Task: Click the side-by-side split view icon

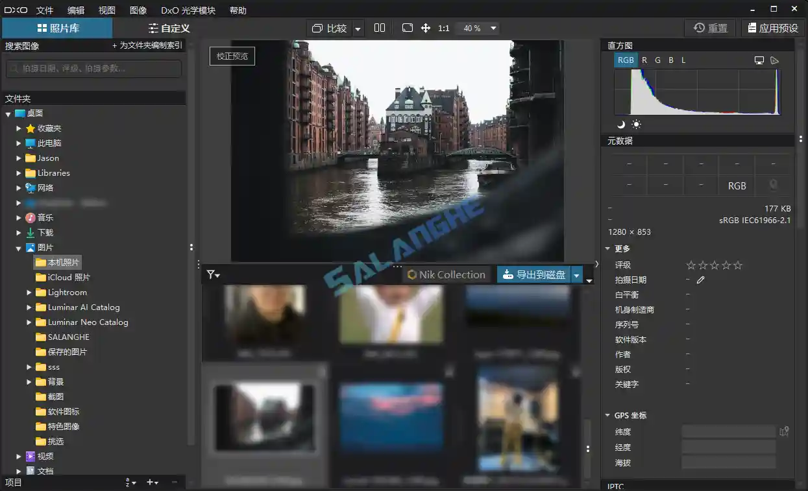Action: coord(379,28)
